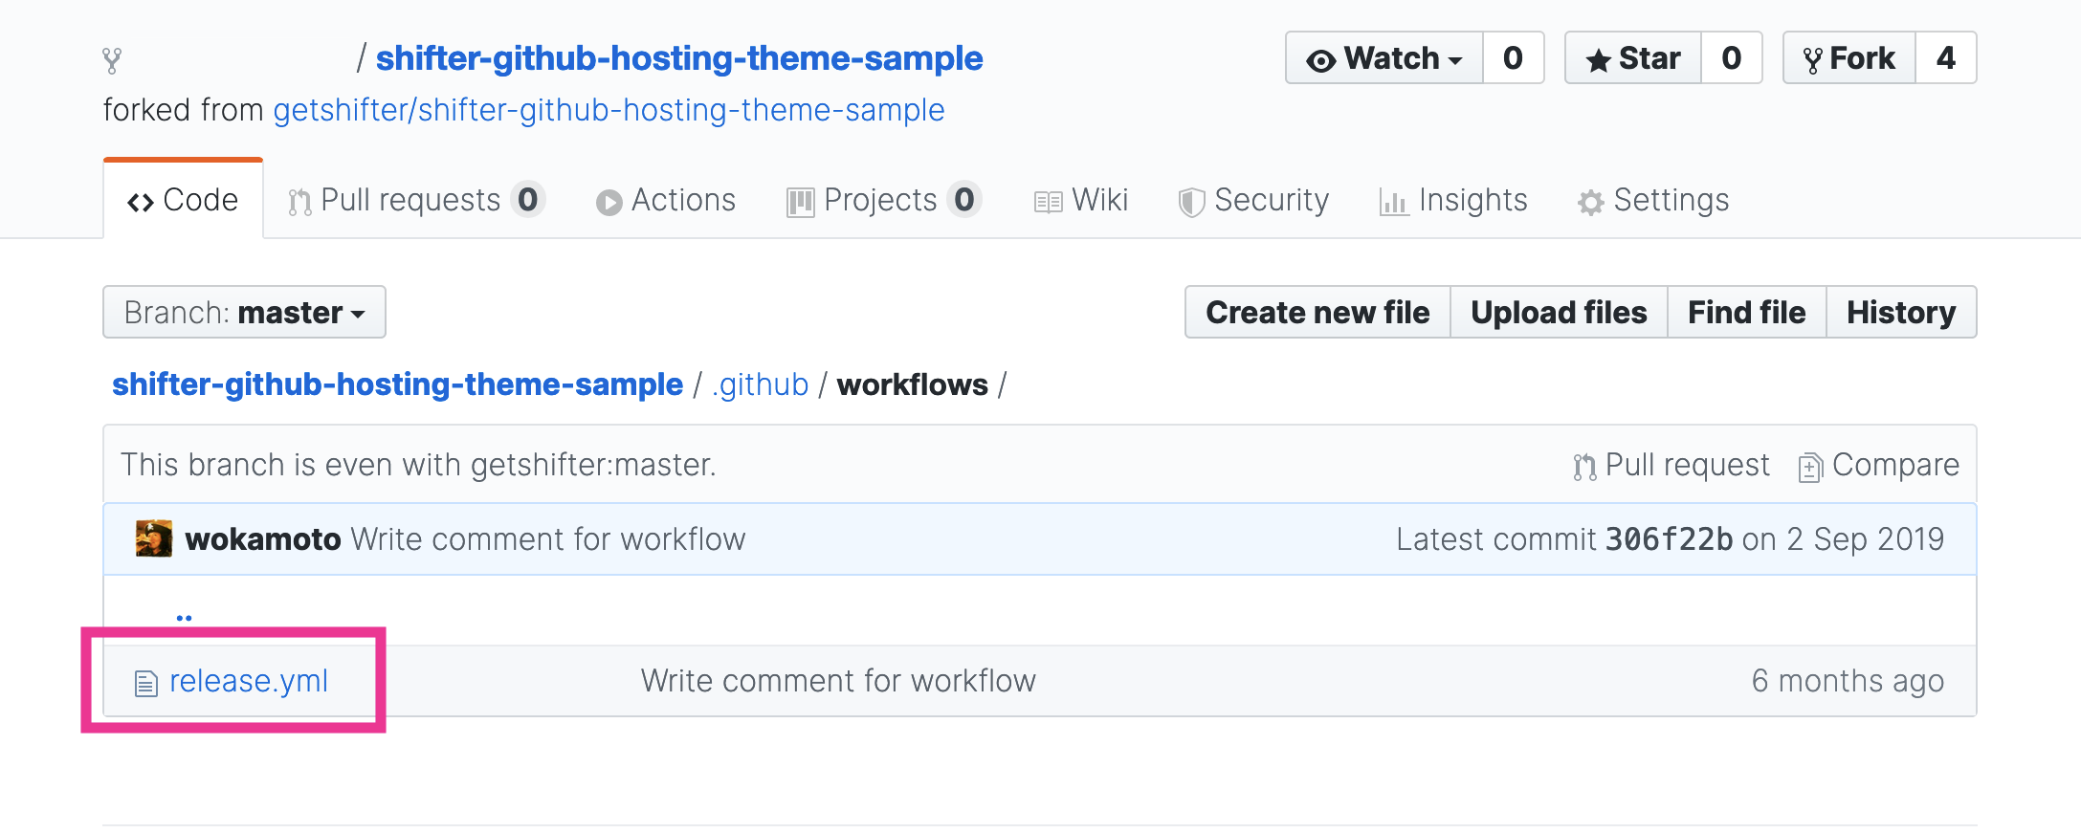Image resolution: width=2081 pixels, height=833 pixels.
Task: Open the Watch notifications dropdown
Action: click(x=1384, y=58)
